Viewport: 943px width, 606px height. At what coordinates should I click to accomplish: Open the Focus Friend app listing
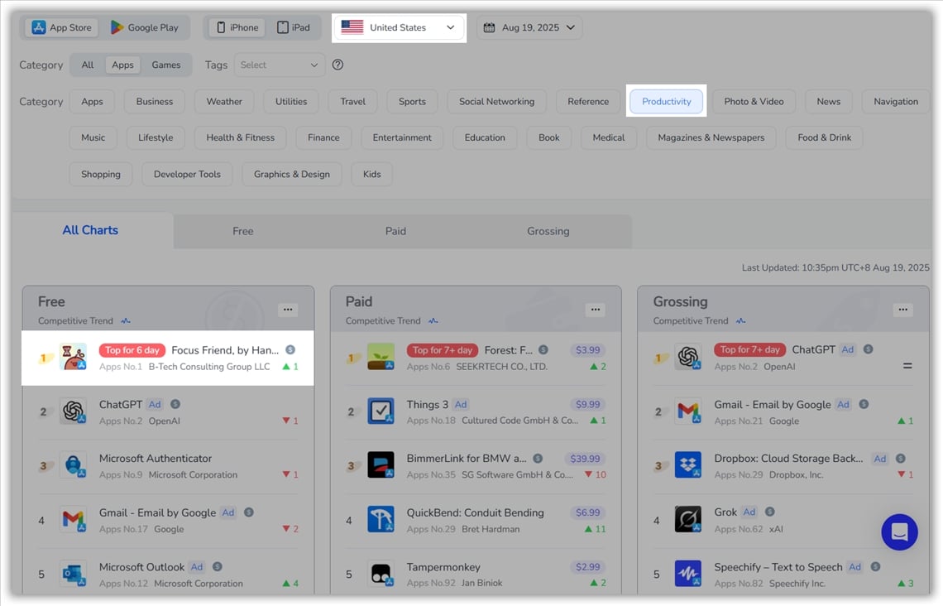click(x=224, y=350)
